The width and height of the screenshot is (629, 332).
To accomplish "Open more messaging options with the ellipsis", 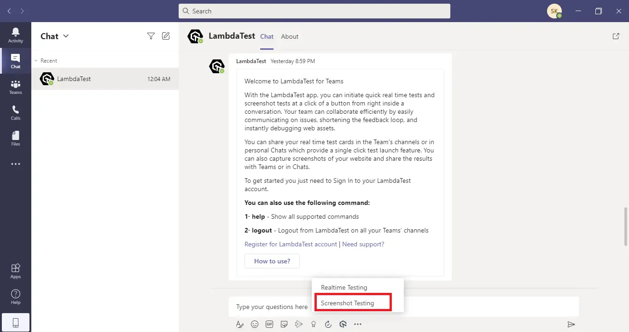I will coord(358,324).
